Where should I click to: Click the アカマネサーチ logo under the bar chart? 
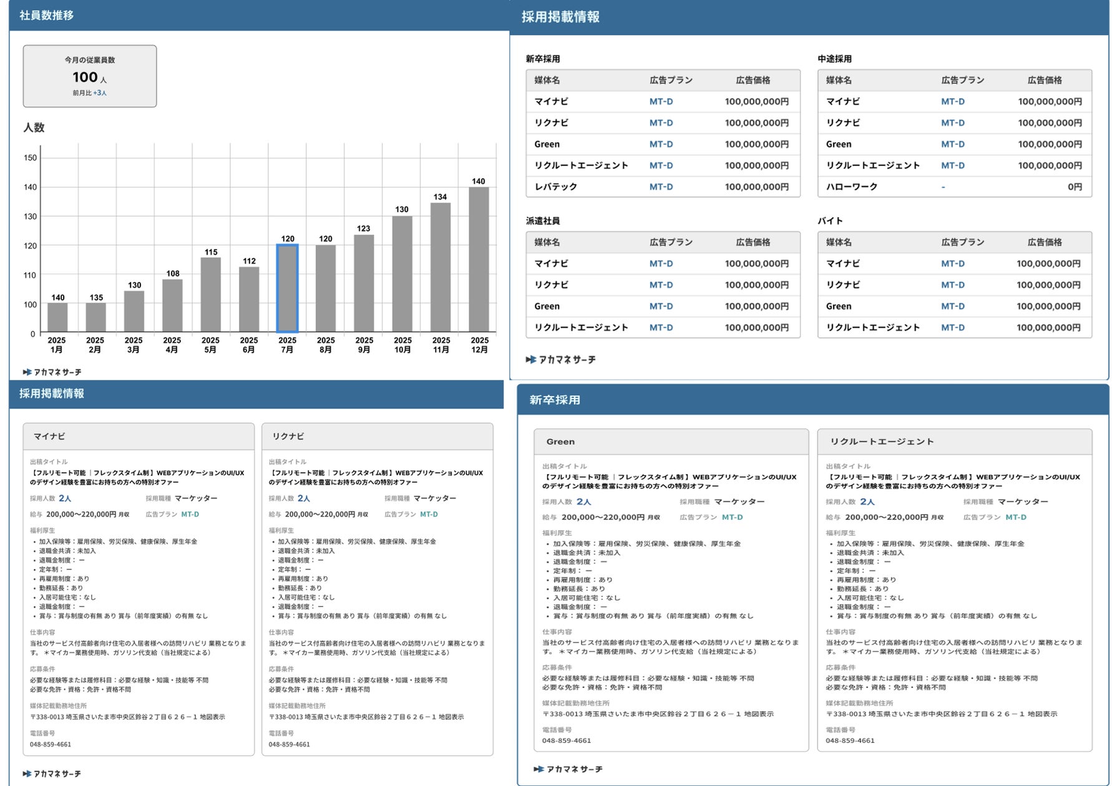click(52, 372)
